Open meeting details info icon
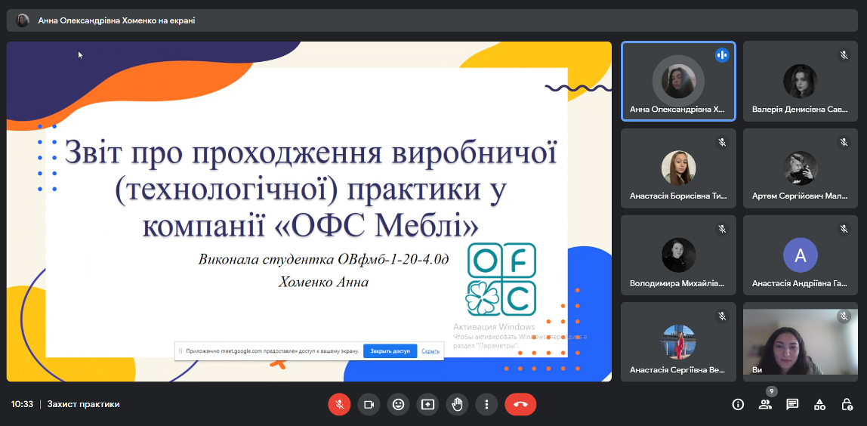Screen dimensions: 867x426 tap(738, 404)
